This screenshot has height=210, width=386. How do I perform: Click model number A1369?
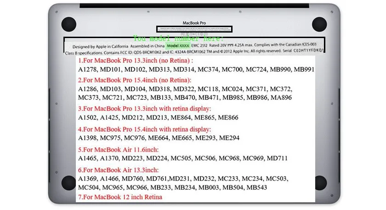pyautogui.click(x=87, y=178)
